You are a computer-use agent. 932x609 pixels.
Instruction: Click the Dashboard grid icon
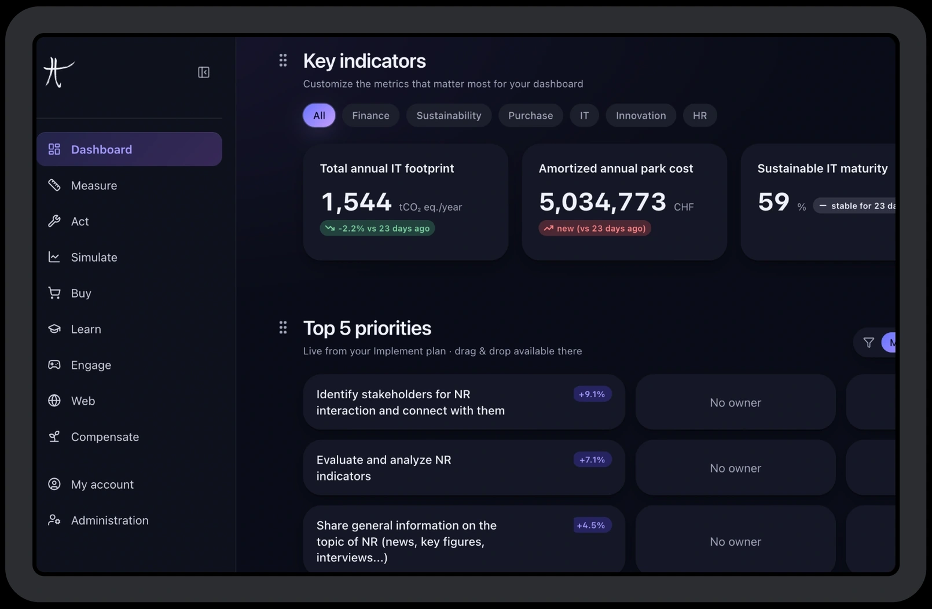click(54, 149)
